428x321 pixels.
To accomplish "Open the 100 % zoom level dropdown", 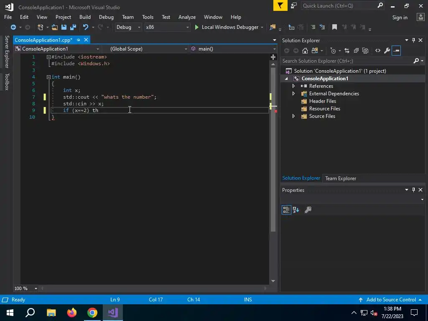I will (x=36, y=288).
